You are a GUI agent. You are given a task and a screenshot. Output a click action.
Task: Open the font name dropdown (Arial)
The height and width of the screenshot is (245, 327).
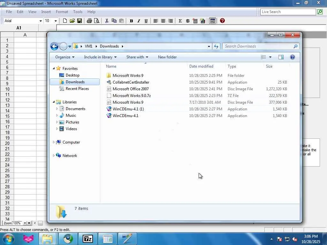(x=41, y=21)
